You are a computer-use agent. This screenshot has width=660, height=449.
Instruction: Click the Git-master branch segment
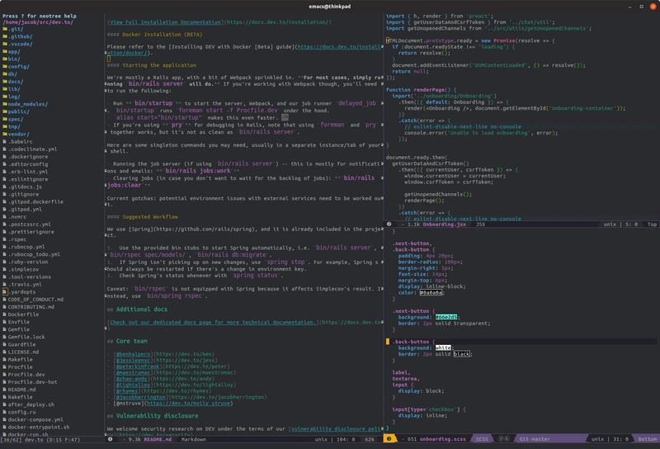pyautogui.click(x=535, y=439)
